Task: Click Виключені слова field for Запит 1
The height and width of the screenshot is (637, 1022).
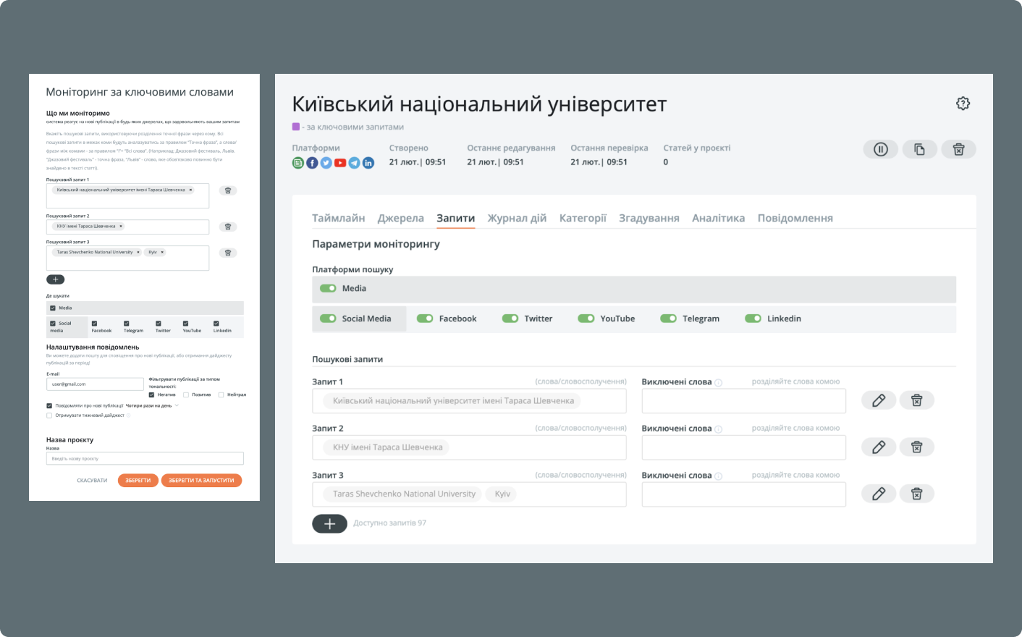Action: [x=744, y=401]
